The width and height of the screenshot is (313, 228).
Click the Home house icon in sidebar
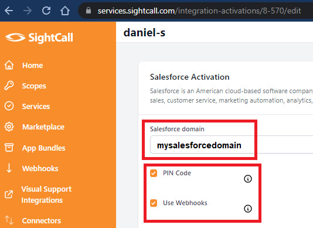pos(9,65)
